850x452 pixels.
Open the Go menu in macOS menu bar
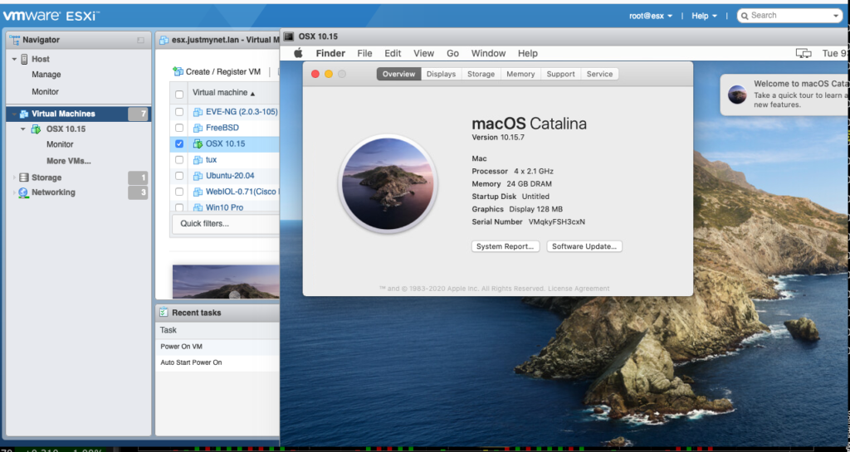pos(452,53)
